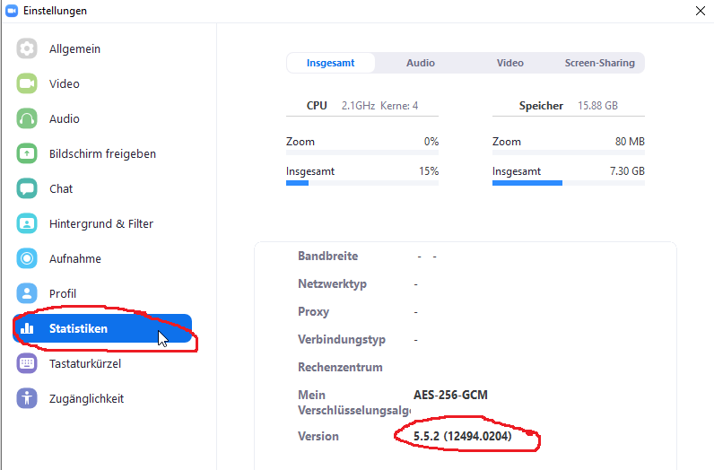The width and height of the screenshot is (714, 470).
Task: Select the Aufnahme record icon
Action: (x=27, y=258)
